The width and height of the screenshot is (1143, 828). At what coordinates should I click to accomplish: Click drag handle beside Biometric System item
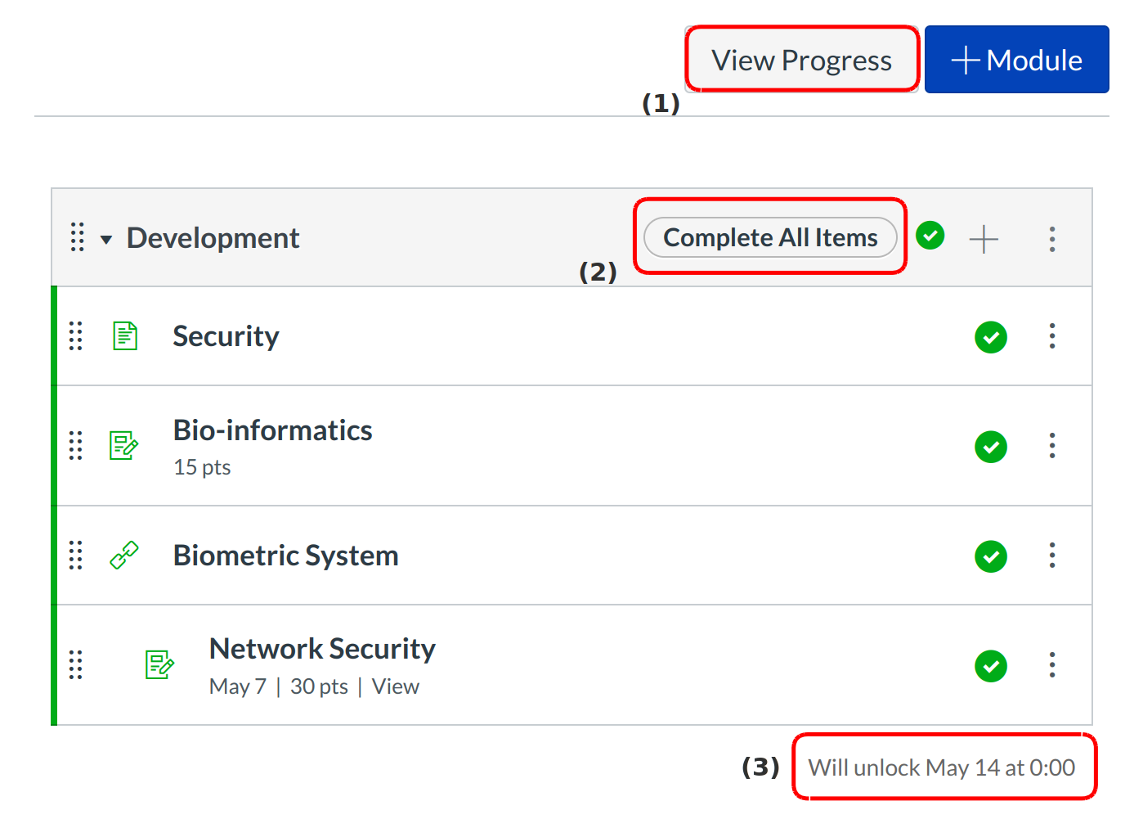click(76, 556)
